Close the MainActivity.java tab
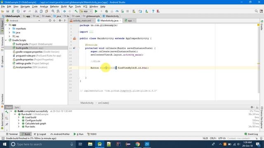This screenshot has height=148, width=264. pos(120,21)
